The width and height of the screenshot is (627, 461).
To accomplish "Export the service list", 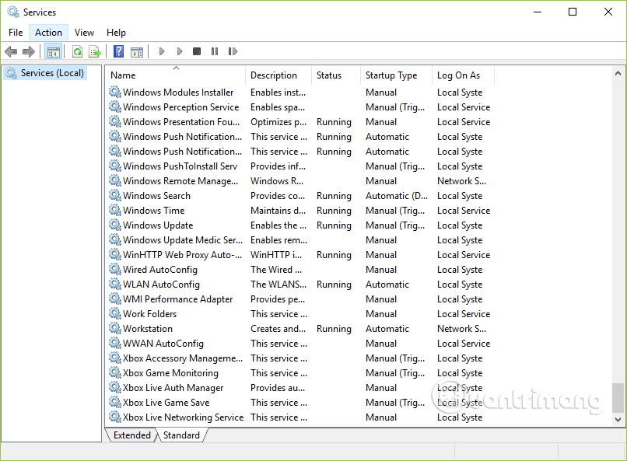I will click(95, 51).
